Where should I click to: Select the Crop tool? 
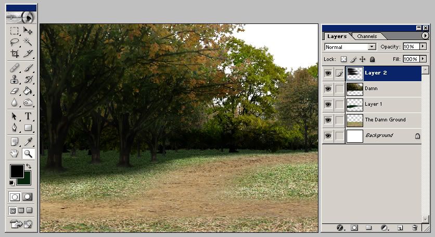[x=15, y=53]
